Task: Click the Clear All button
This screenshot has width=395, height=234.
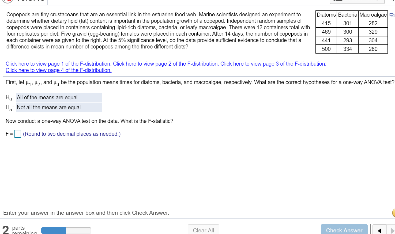Action: coord(204,230)
